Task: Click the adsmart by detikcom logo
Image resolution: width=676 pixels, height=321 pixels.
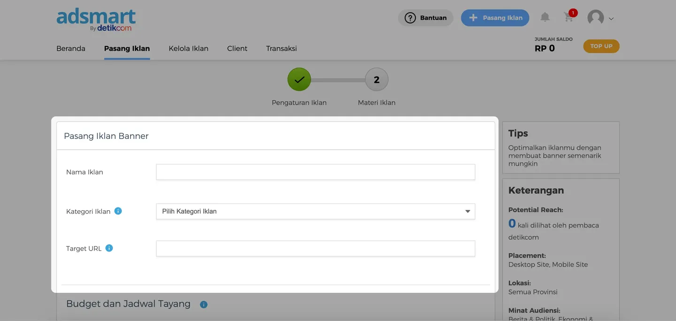Action: tap(96, 20)
